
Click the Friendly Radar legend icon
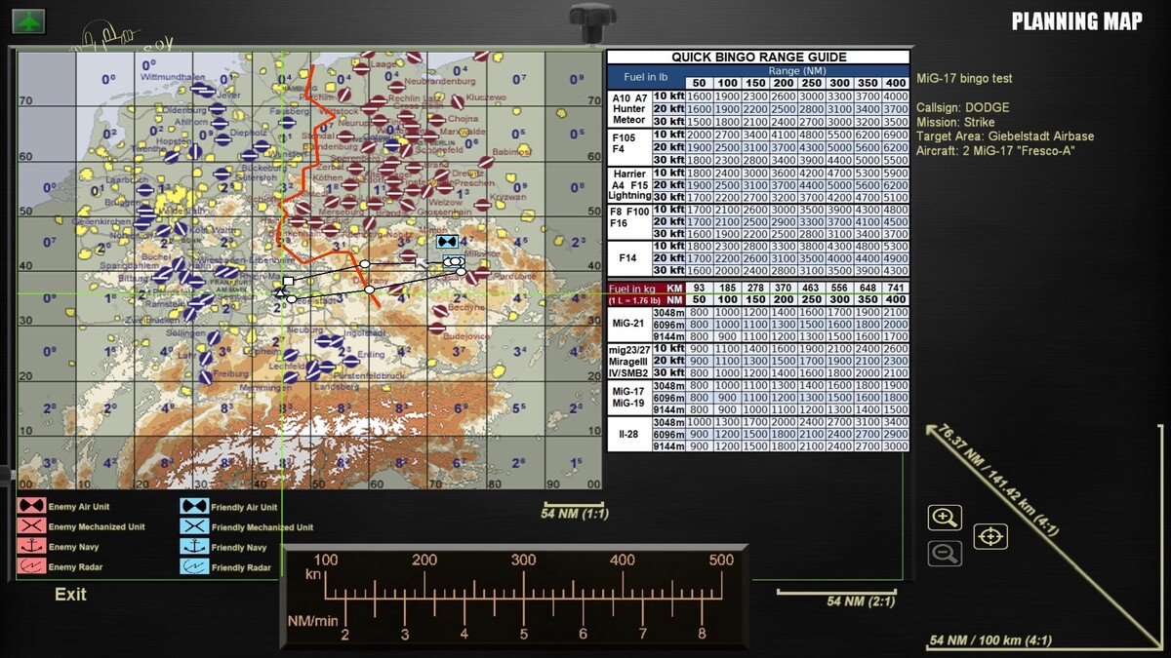tap(195, 566)
